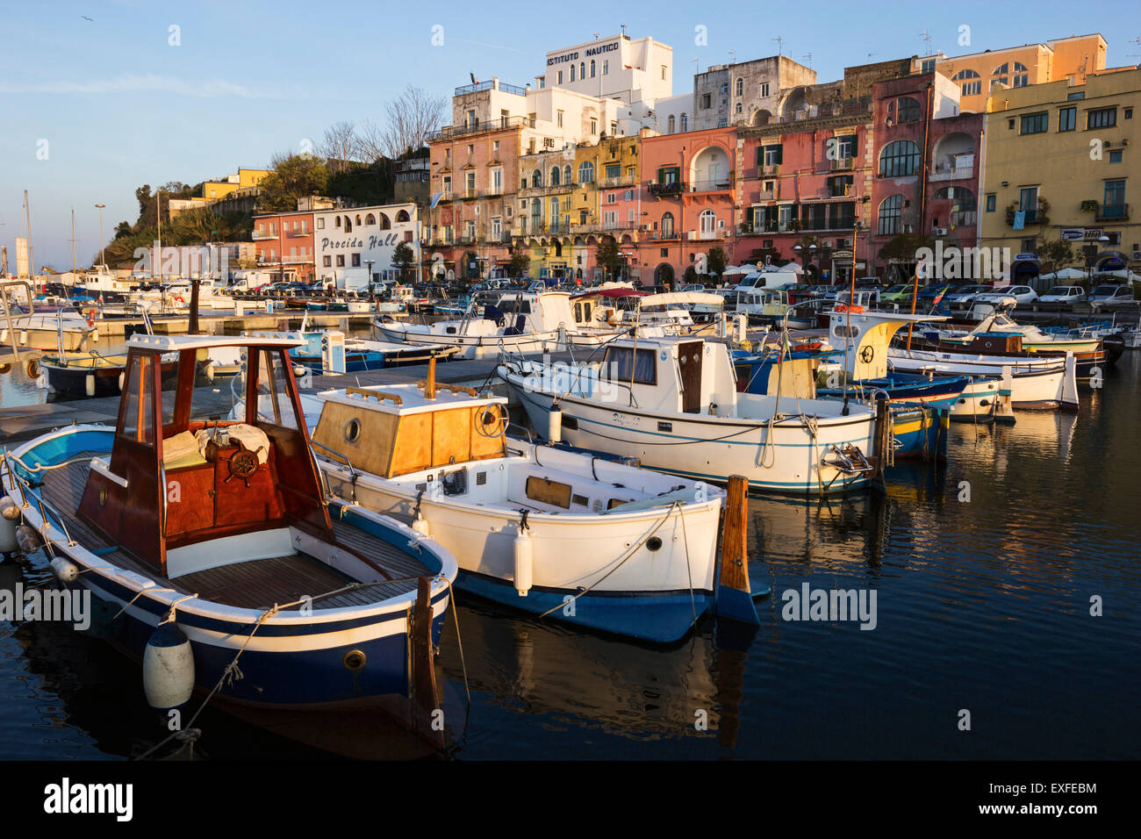Click the 'Procida Hall' sign on the white building
This screenshot has width=1141, height=839.
[x=359, y=241]
